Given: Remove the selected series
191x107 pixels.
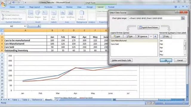Looking at the screenshot, I should [x=142, y=37].
